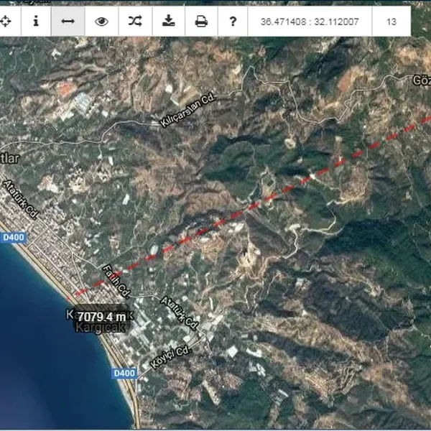Screen dimensions: 431x431
Task: Click the Fatih Cd. street label
Action: [x=116, y=282]
